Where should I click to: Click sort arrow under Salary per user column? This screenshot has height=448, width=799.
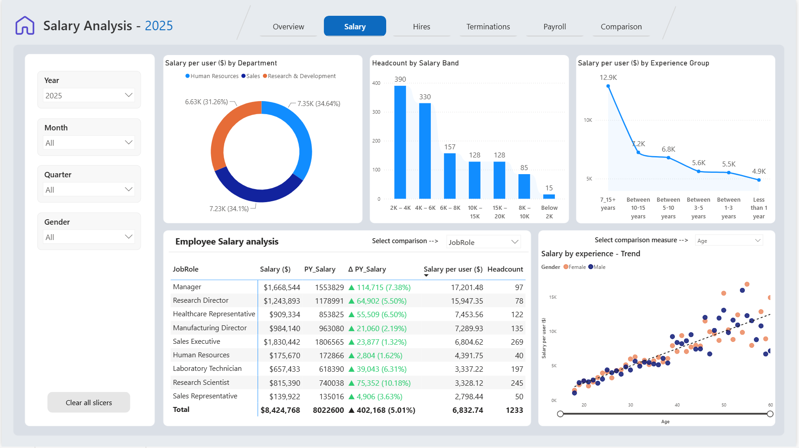(426, 275)
